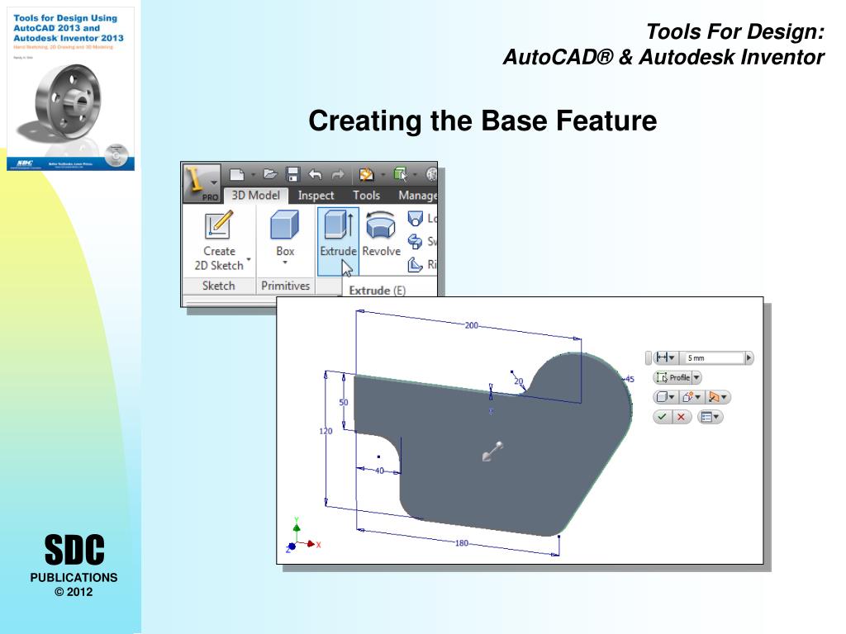Open the solid output type dropdown
Viewport: 846px width, 634px height.
point(665,397)
